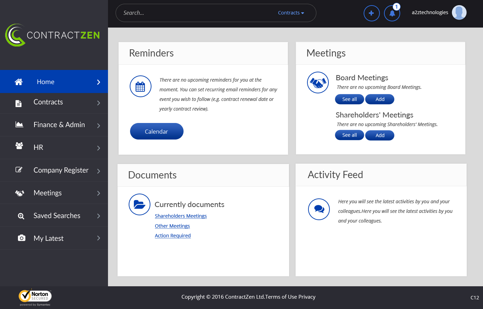Click Add under Board Meetings
The image size is (483, 309).
point(379,99)
